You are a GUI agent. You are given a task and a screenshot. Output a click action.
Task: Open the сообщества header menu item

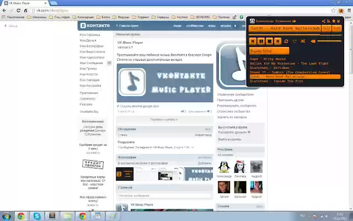click(195, 26)
